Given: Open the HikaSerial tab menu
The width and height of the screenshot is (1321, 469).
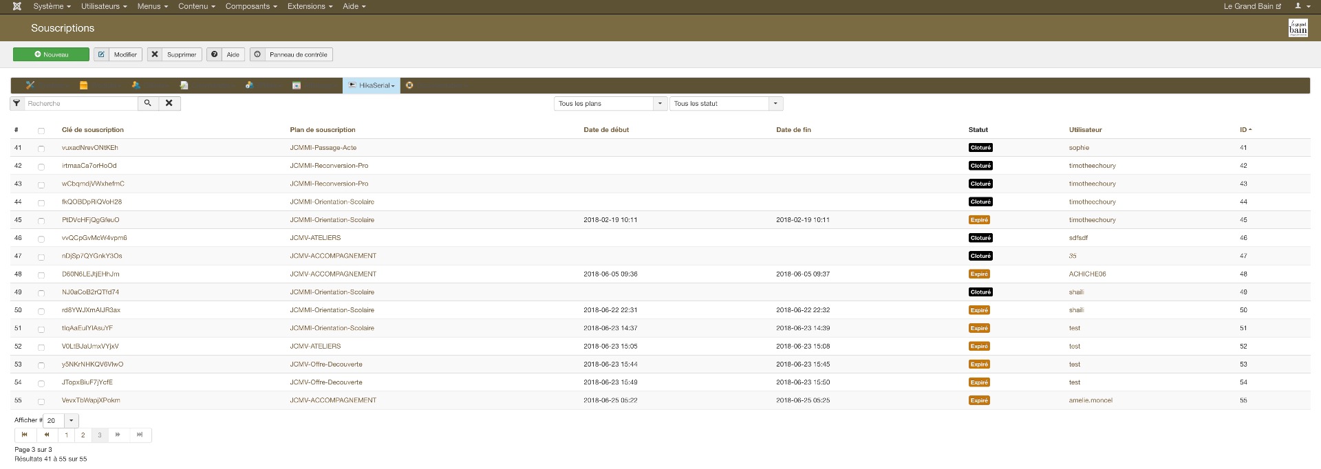Looking at the screenshot, I should point(372,85).
